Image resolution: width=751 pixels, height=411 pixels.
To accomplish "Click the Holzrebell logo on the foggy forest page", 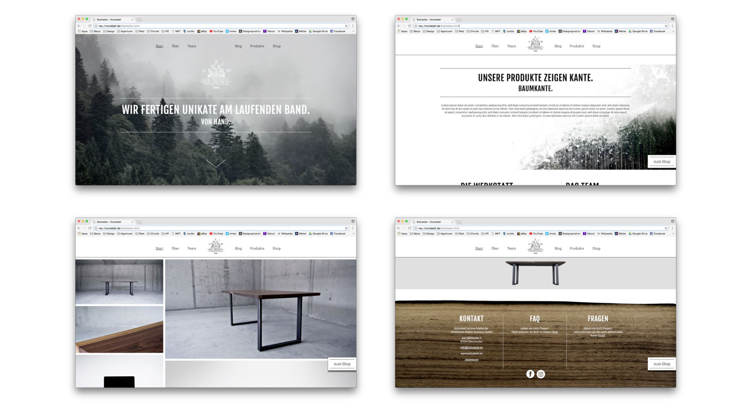I will (x=216, y=74).
